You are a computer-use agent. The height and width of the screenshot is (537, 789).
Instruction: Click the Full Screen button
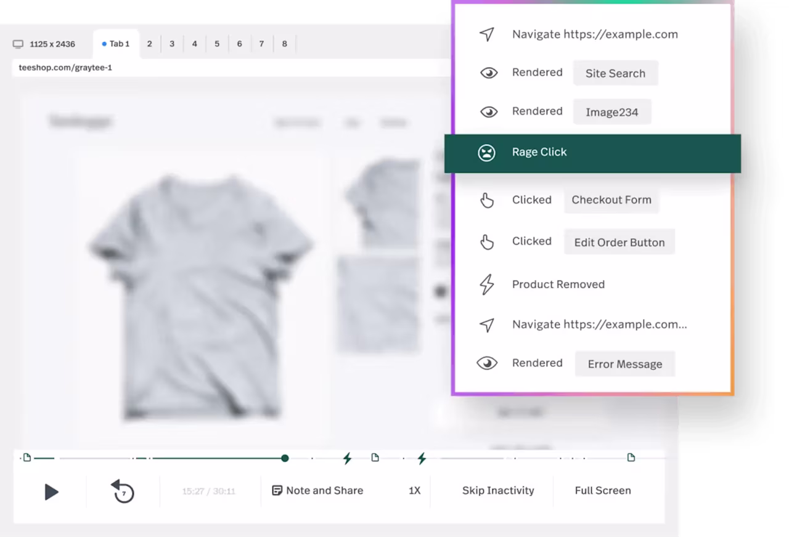(x=603, y=491)
